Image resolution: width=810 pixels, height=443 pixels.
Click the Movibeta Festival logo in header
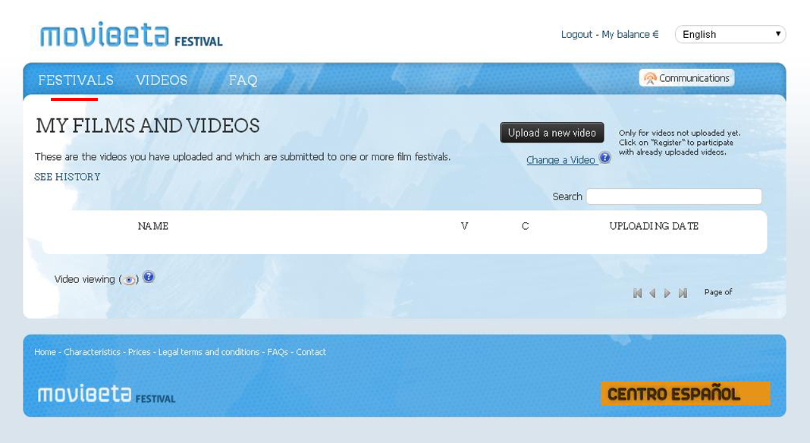pyautogui.click(x=131, y=35)
